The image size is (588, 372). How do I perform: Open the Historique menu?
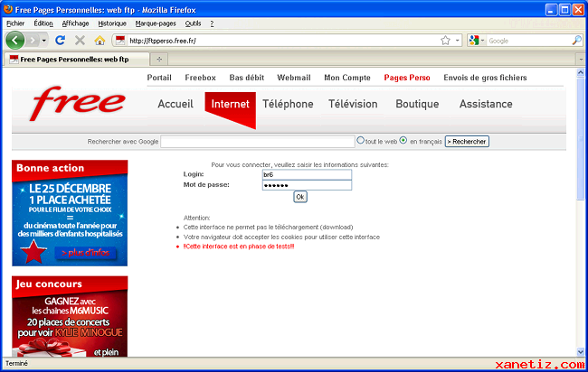click(112, 23)
